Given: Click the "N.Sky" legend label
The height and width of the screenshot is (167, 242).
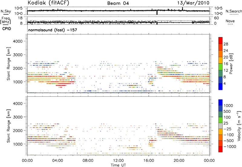Looking at the screenshot, I should 6,11.
